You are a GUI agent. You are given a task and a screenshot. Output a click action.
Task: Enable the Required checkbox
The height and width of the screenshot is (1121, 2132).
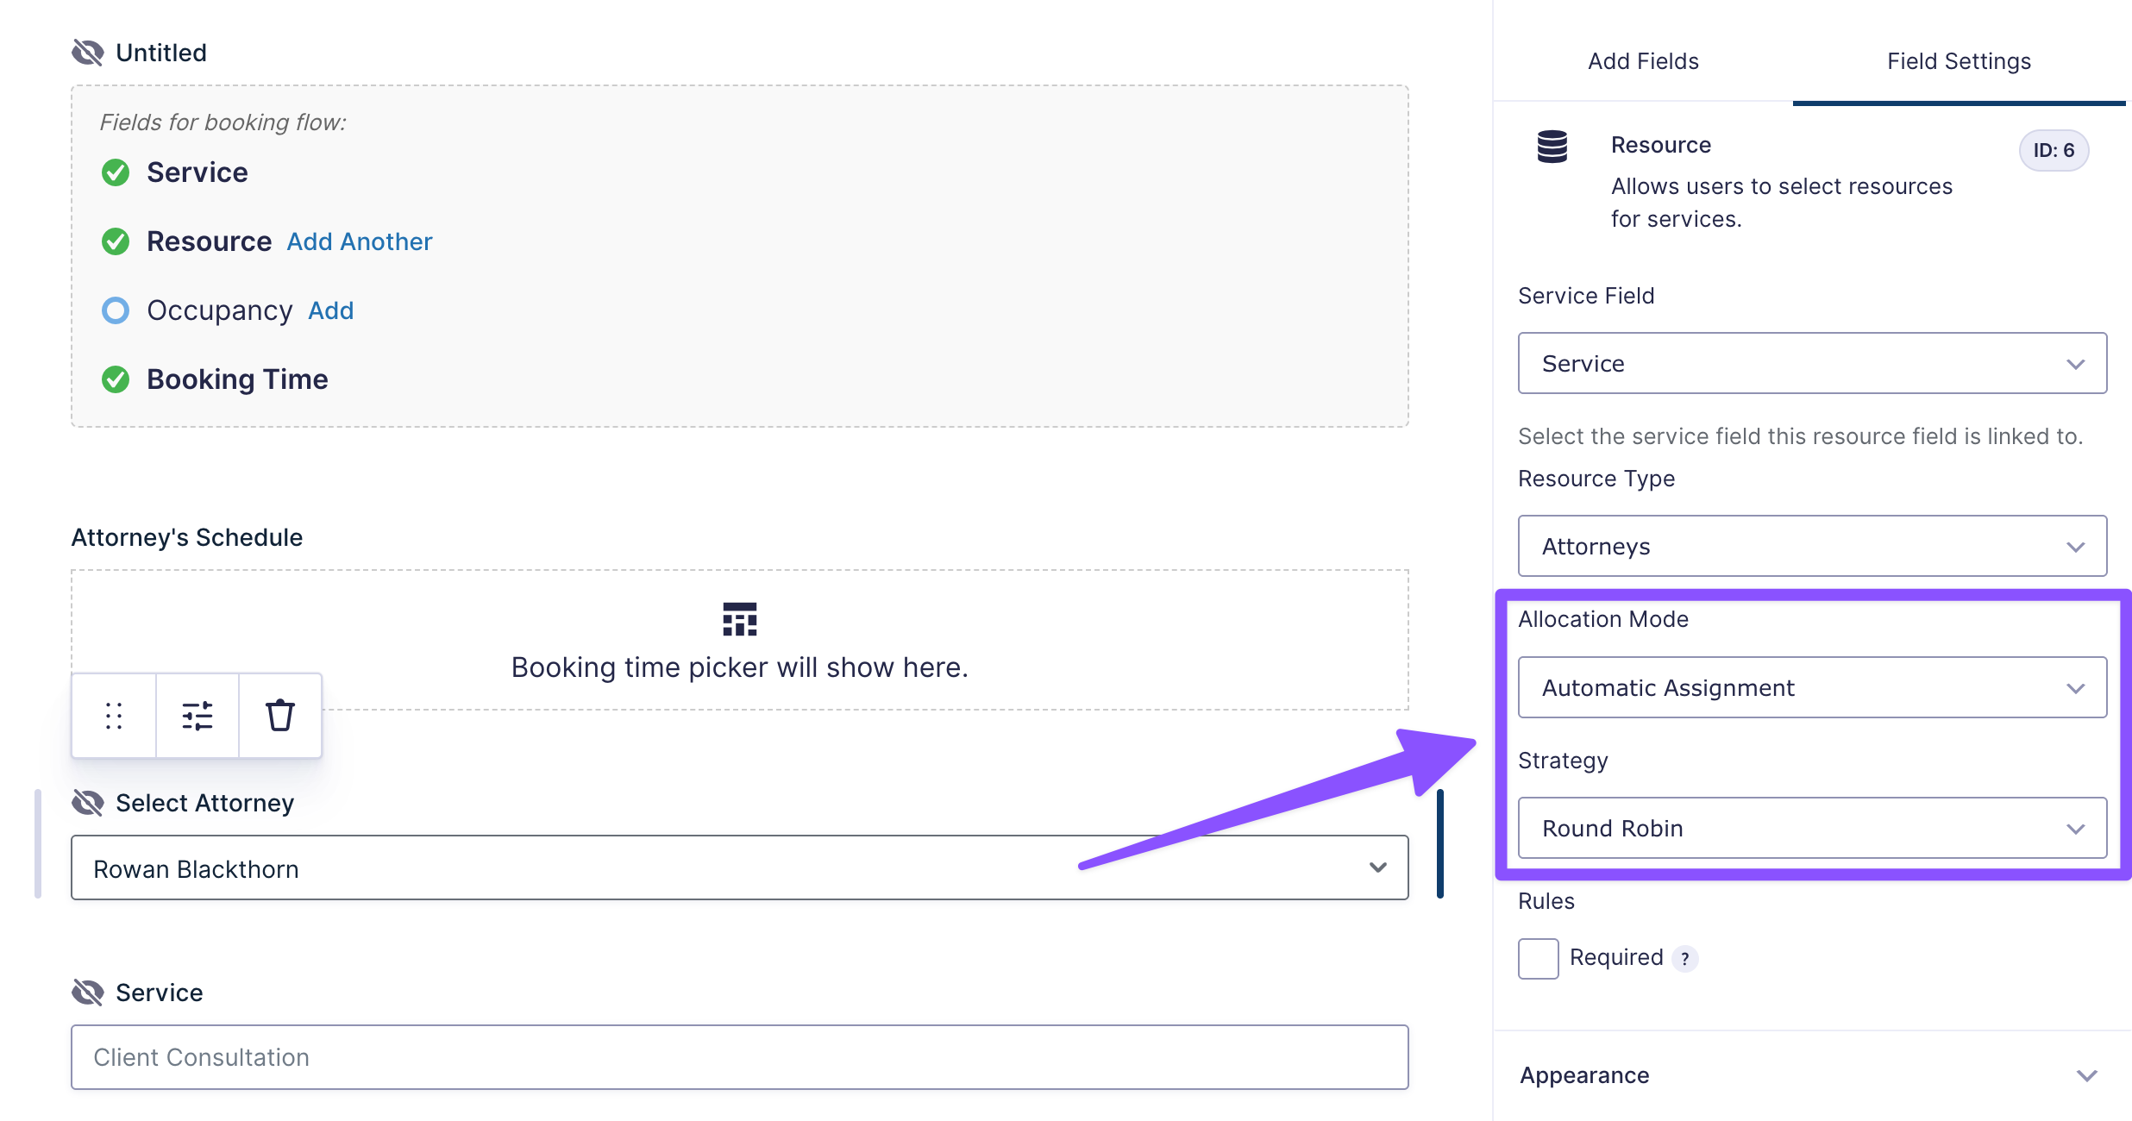[1539, 959]
